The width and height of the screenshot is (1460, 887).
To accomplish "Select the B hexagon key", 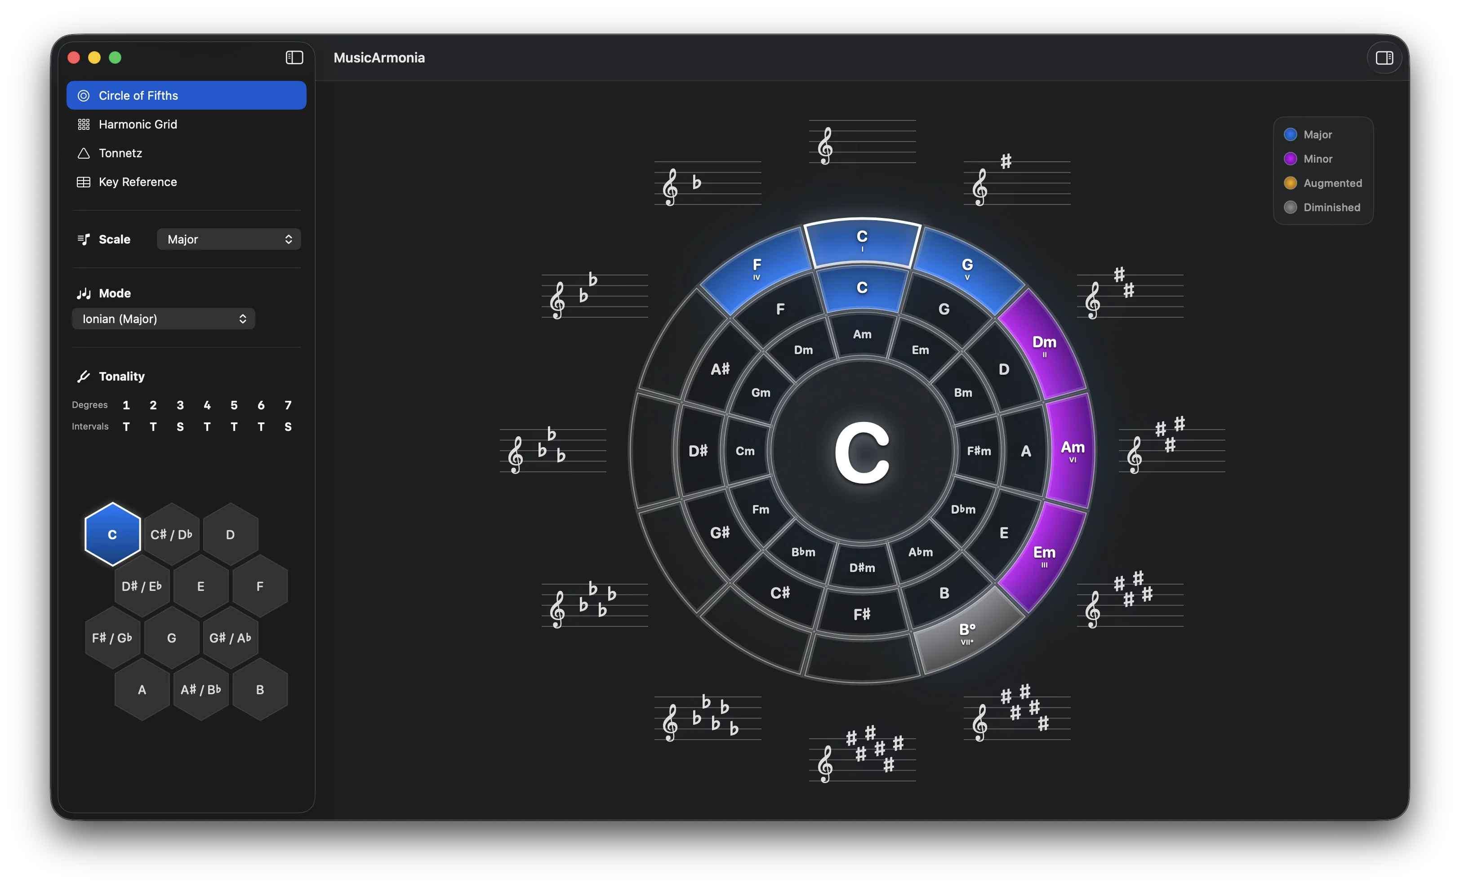I will click(260, 689).
